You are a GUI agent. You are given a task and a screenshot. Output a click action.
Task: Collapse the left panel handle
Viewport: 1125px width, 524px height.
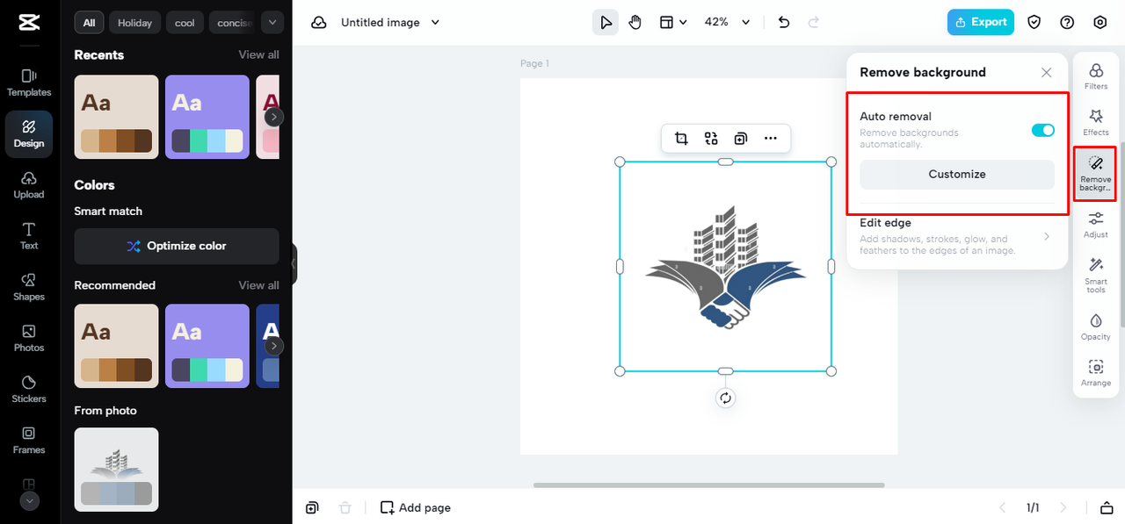pyautogui.click(x=294, y=263)
